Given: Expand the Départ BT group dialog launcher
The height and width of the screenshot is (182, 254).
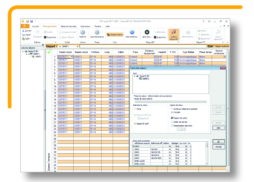Looking at the screenshot, I should 178,42.
